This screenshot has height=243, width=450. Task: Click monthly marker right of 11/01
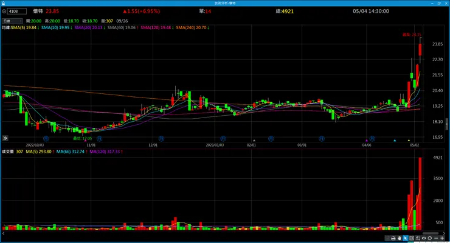click(x=99, y=139)
